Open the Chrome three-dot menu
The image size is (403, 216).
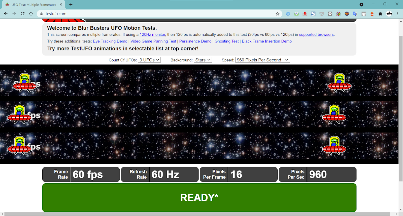[397, 14]
